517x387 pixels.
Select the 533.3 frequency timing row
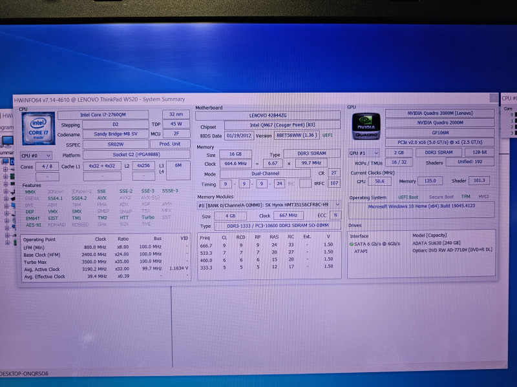click(x=269, y=252)
